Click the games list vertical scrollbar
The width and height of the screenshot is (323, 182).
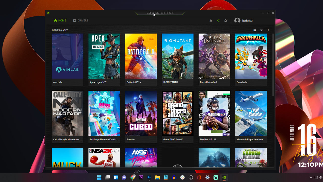click(x=273, y=65)
